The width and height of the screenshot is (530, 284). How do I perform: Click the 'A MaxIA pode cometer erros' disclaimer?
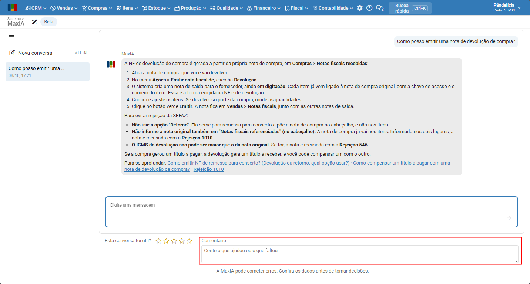point(293,271)
